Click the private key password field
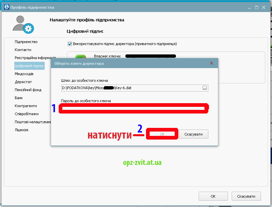 pos(133,108)
